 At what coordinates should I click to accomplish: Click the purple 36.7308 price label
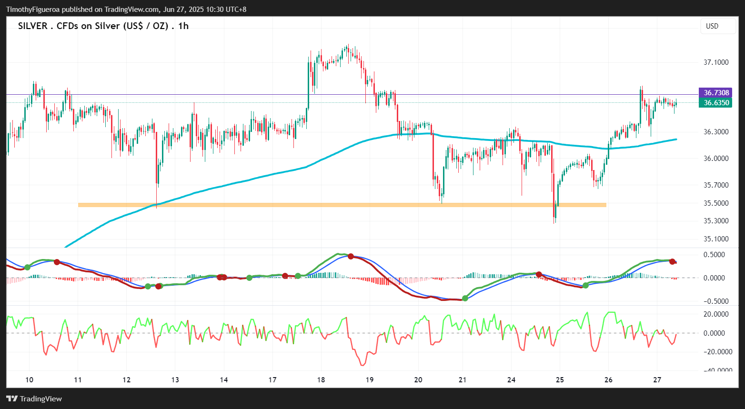coord(716,93)
